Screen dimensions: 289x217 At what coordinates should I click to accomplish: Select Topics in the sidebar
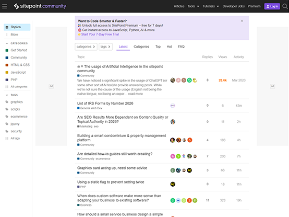pyautogui.click(x=17, y=27)
